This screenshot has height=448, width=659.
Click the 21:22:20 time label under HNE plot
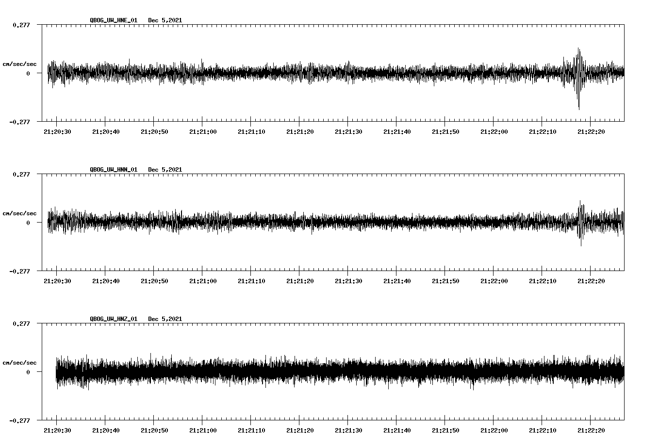coord(591,132)
